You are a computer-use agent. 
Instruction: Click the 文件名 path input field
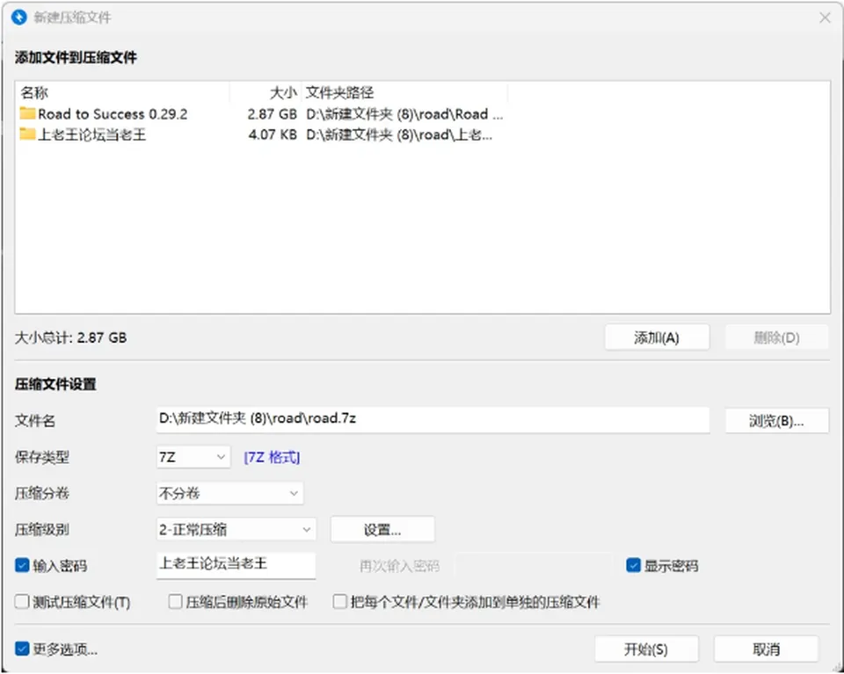click(433, 419)
